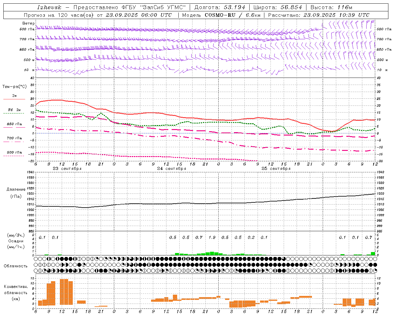Click the '0.2' three-hour precipitation value
This screenshot has width=393, height=314.
(251, 237)
